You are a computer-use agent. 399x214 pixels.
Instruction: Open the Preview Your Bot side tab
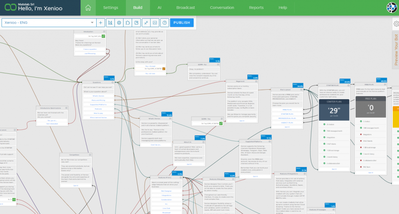click(396, 50)
